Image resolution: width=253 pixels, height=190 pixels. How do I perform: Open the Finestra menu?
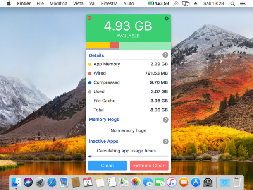tap(110, 3)
